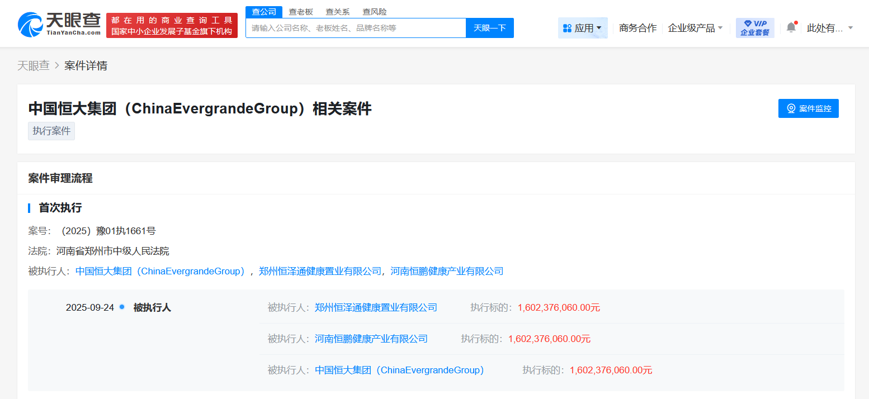This screenshot has width=869, height=399.
Task: Click 执行标的 amount in 河南恒鹏 row
Action: click(x=549, y=339)
